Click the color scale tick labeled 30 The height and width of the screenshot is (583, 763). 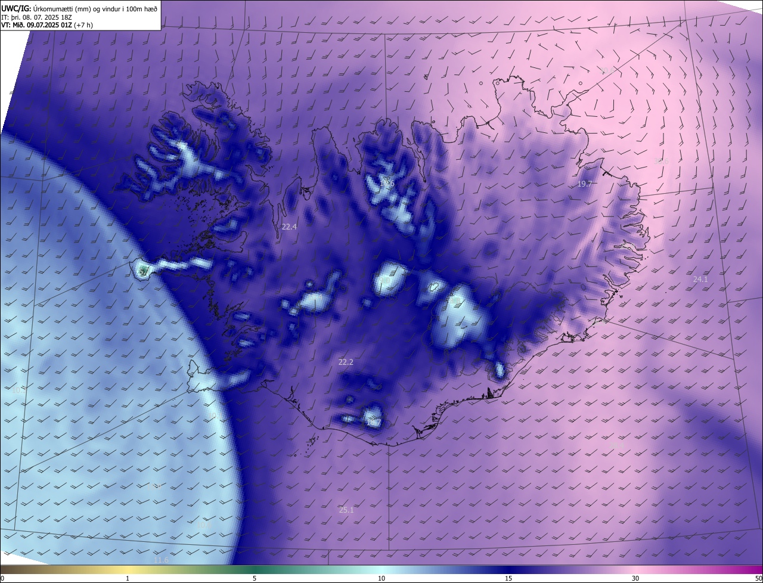coord(635,578)
